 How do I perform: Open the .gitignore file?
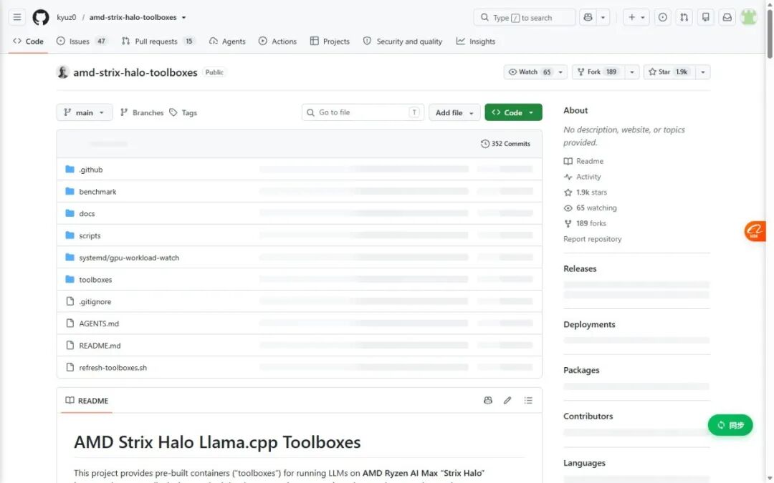[x=95, y=302]
